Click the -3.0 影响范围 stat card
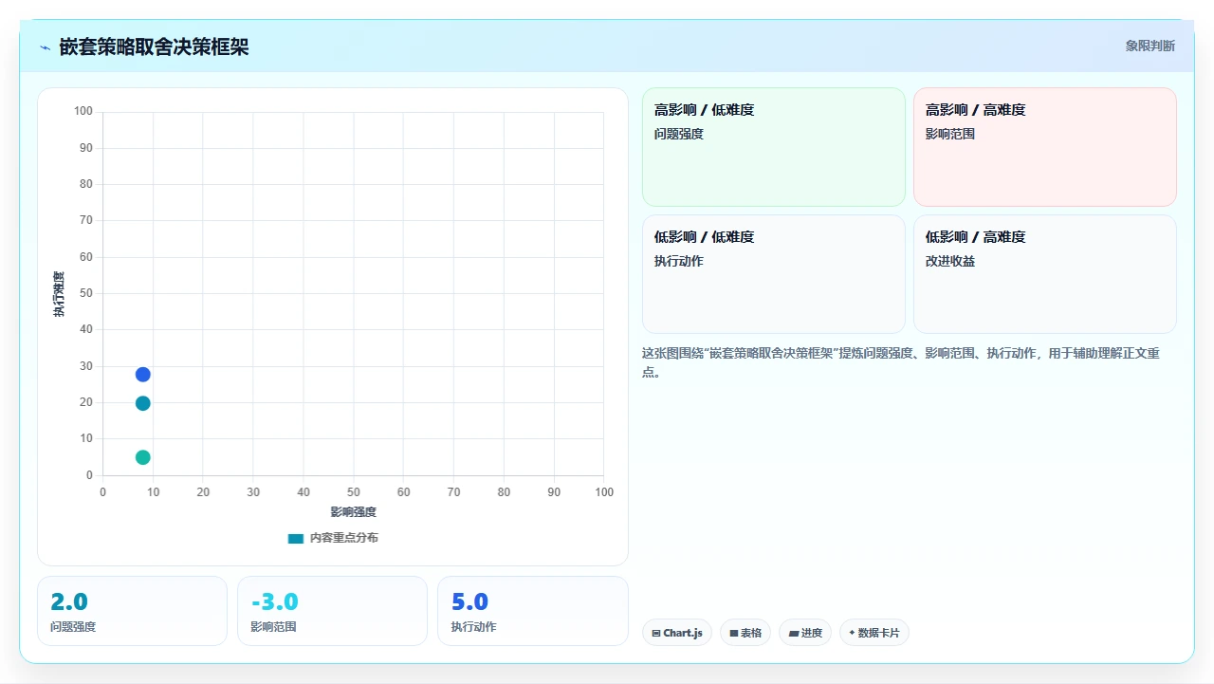The width and height of the screenshot is (1214, 684). pyautogui.click(x=333, y=611)
